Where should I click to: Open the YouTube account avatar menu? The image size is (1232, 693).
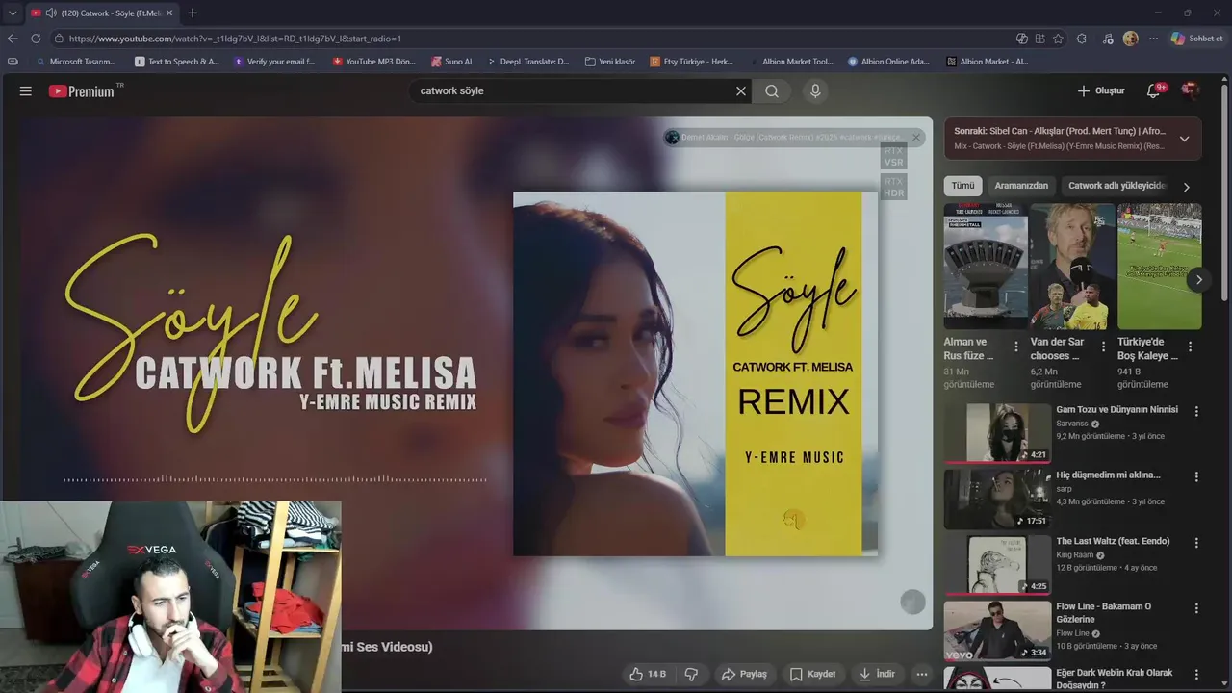coord(1190,90)
